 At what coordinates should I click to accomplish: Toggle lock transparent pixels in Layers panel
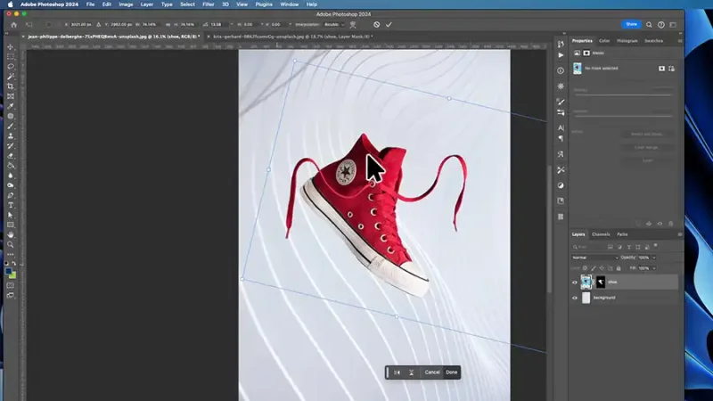coord(585,268)
